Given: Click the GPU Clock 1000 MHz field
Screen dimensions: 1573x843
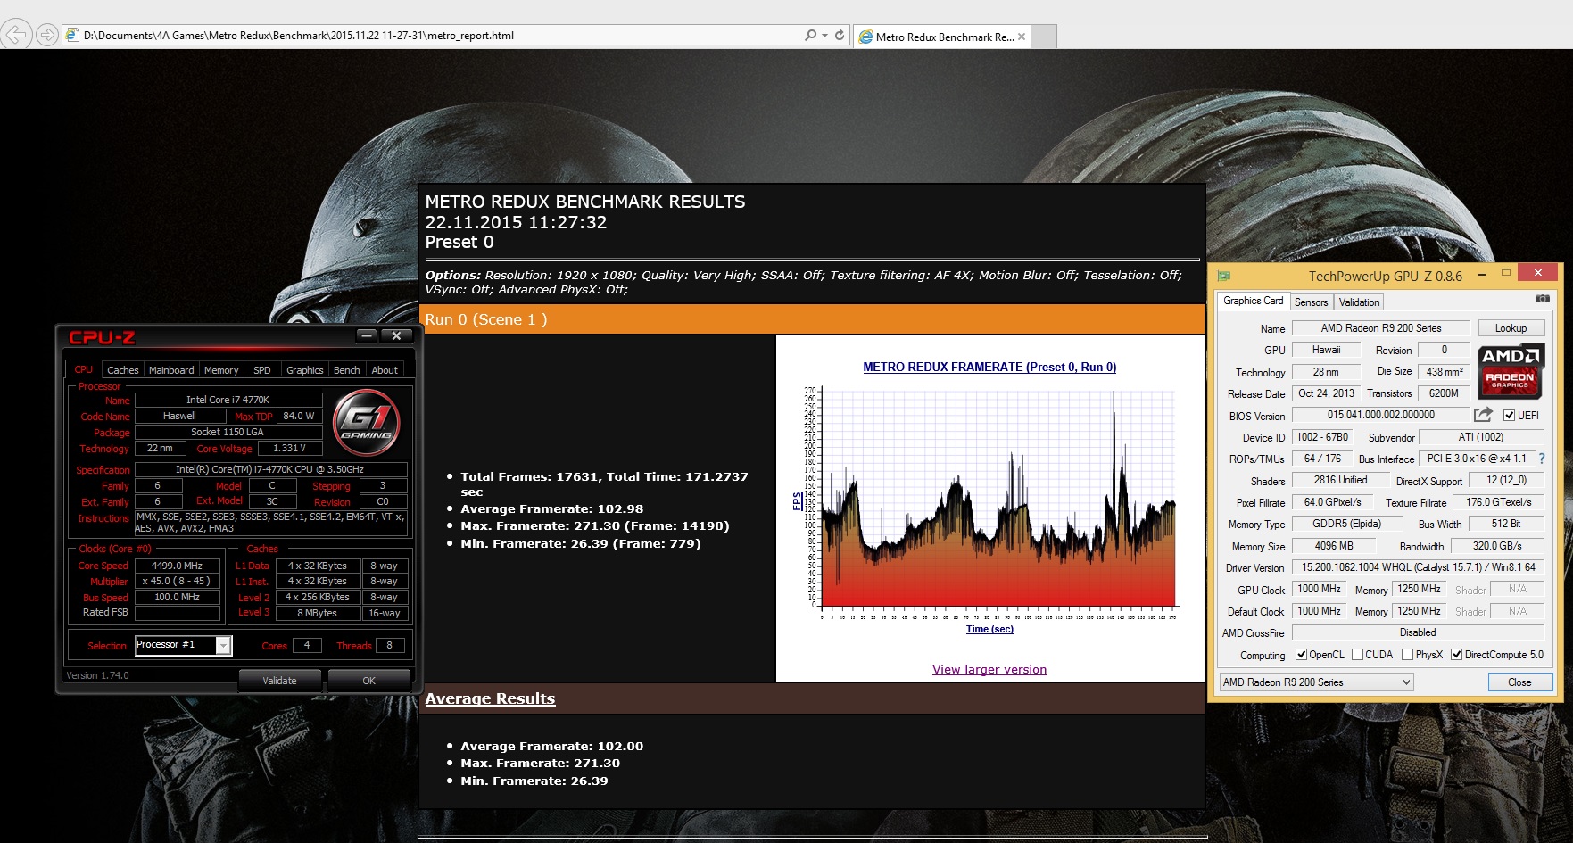Looking at the screenshot, I should [x=1319, y=590].
